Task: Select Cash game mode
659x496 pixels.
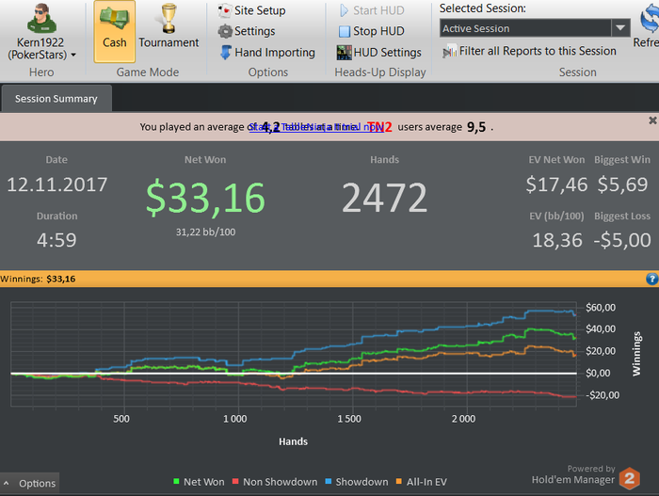Action: (114, 31)
